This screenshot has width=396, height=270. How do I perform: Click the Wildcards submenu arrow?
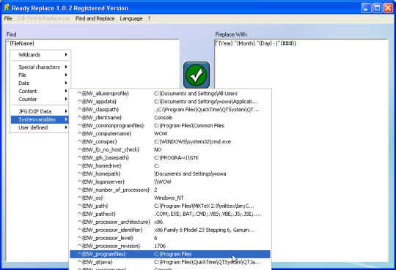tap(66, 55)
